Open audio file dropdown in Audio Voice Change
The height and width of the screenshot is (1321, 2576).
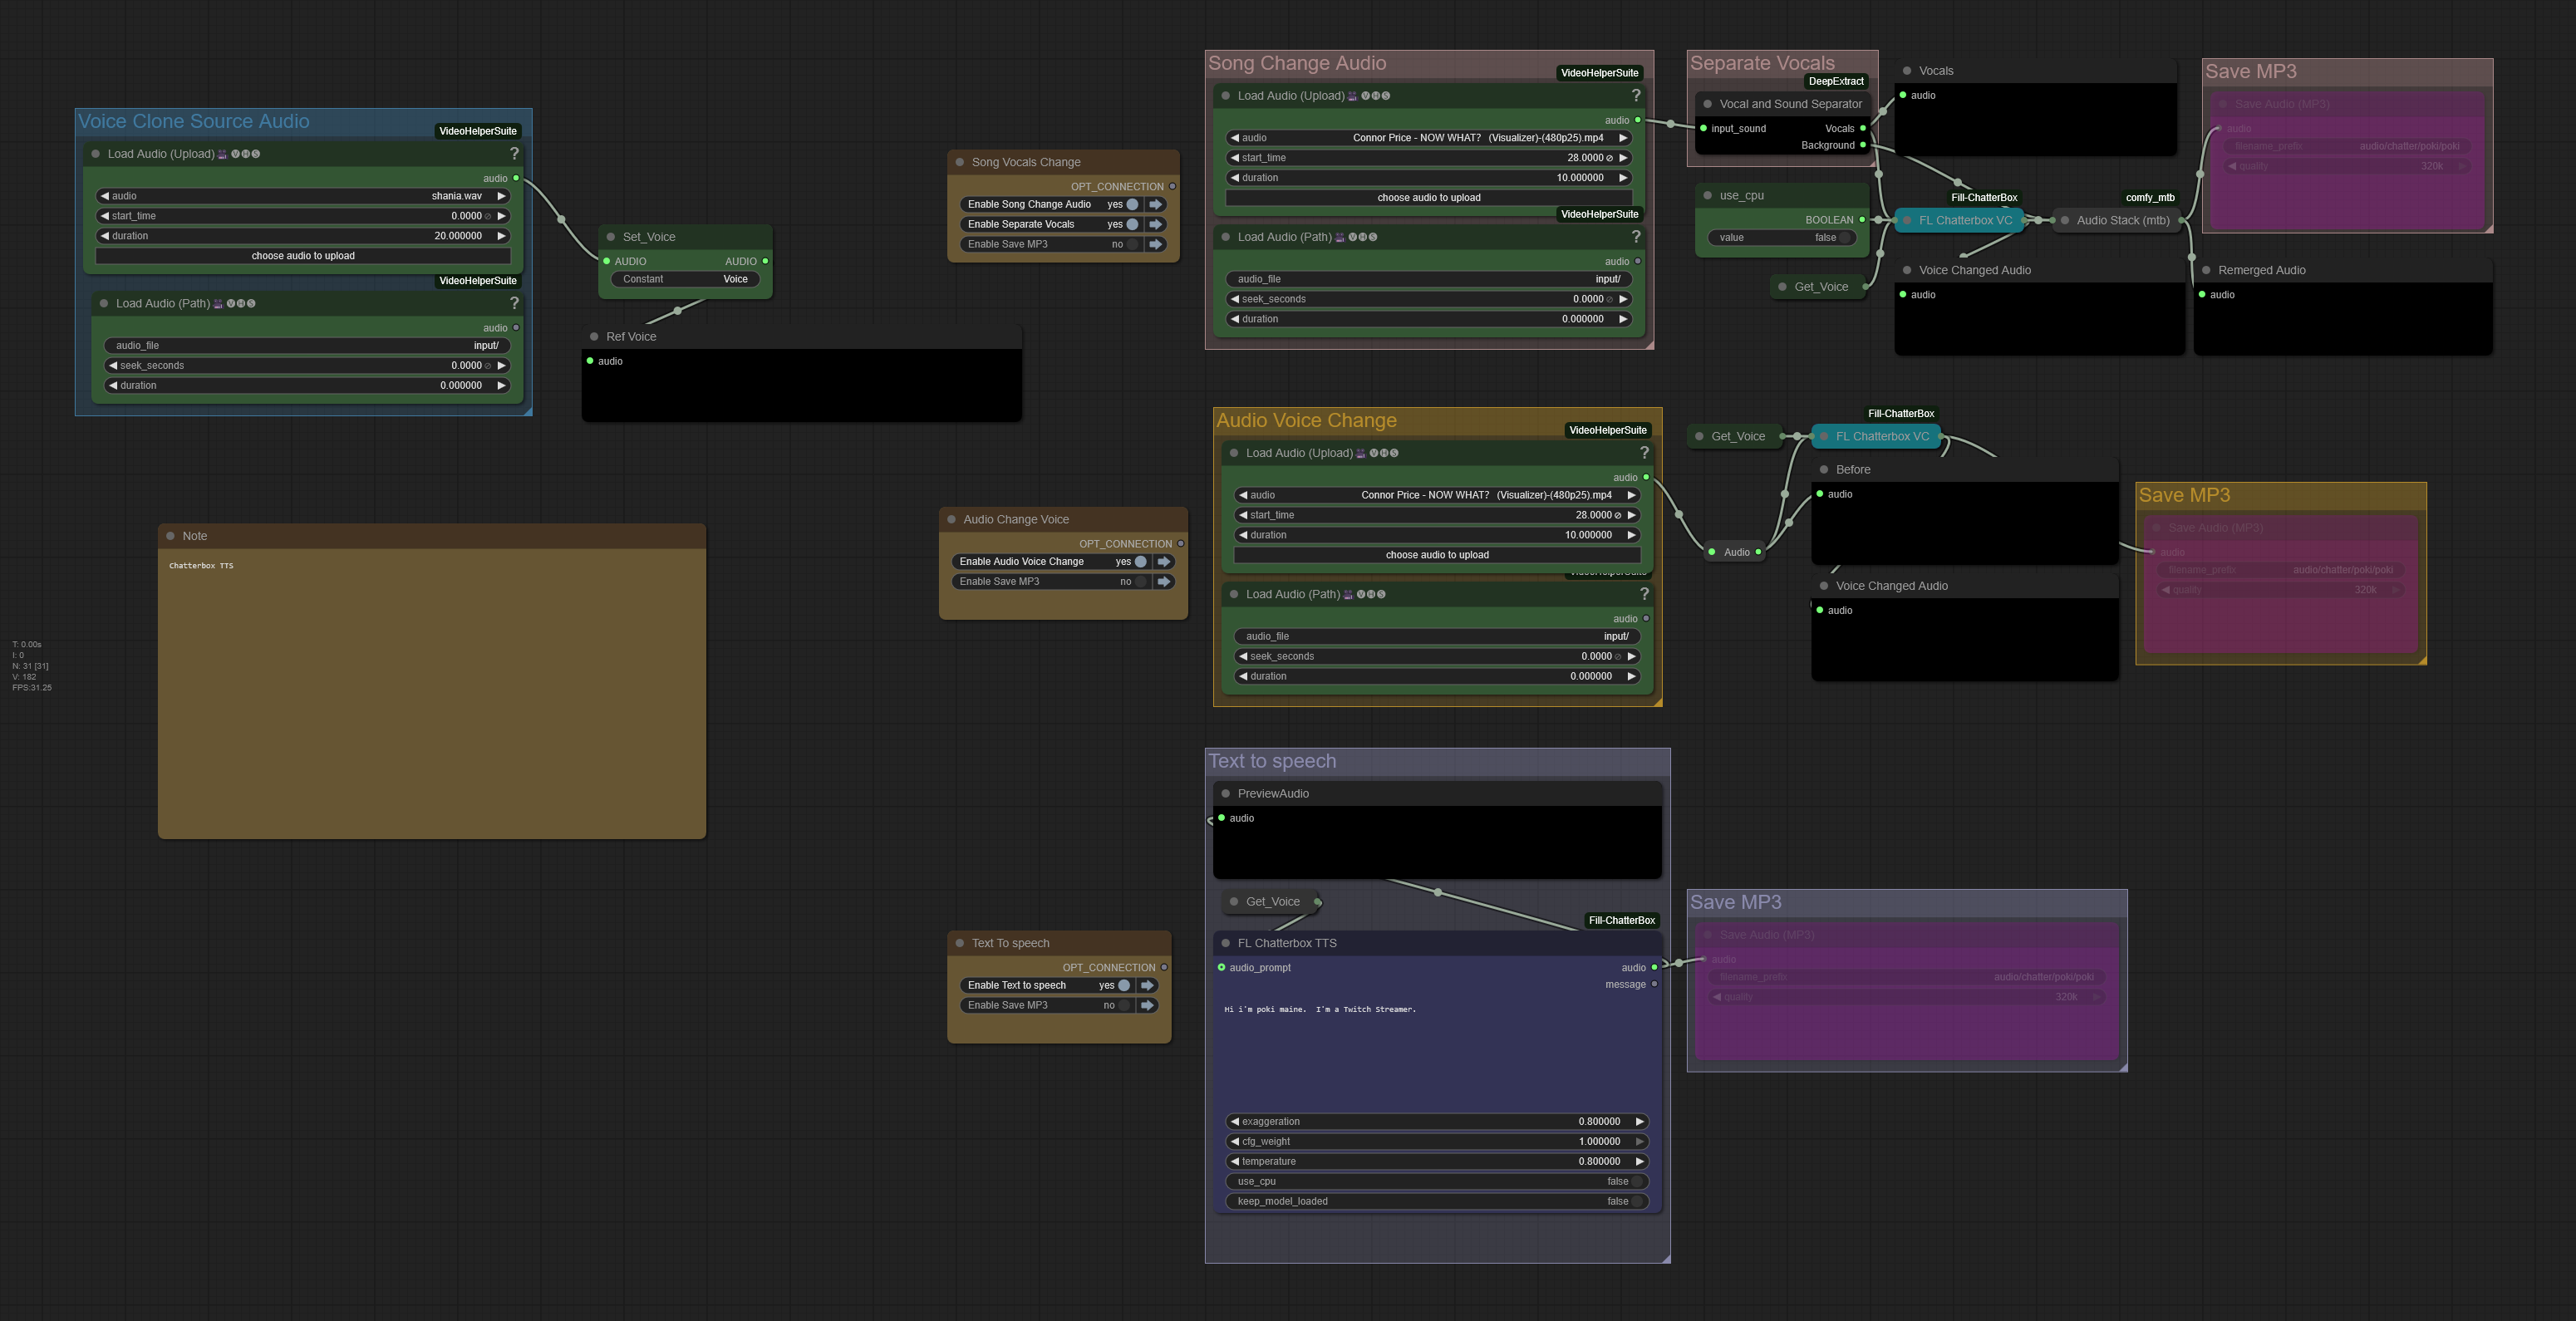[x=1437, y=495]
